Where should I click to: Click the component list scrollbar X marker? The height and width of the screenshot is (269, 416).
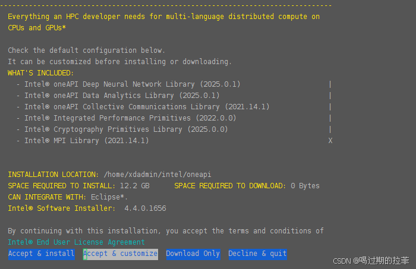pyautogui.click(x=330, y=141)
